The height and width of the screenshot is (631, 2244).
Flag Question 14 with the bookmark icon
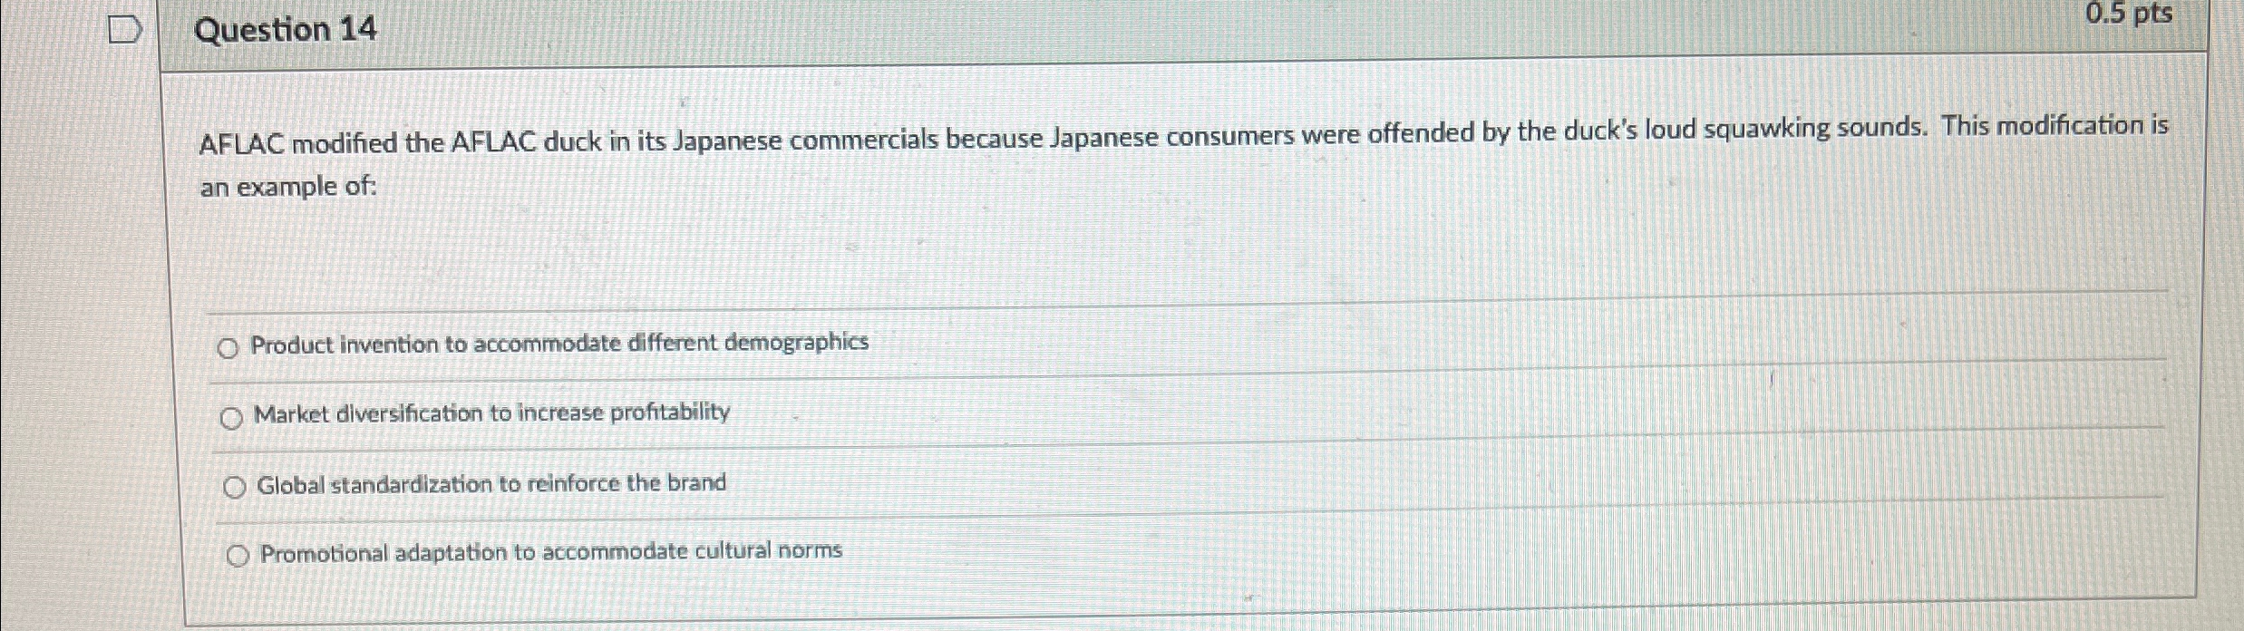pyautogui.click(x=125, y=31)
